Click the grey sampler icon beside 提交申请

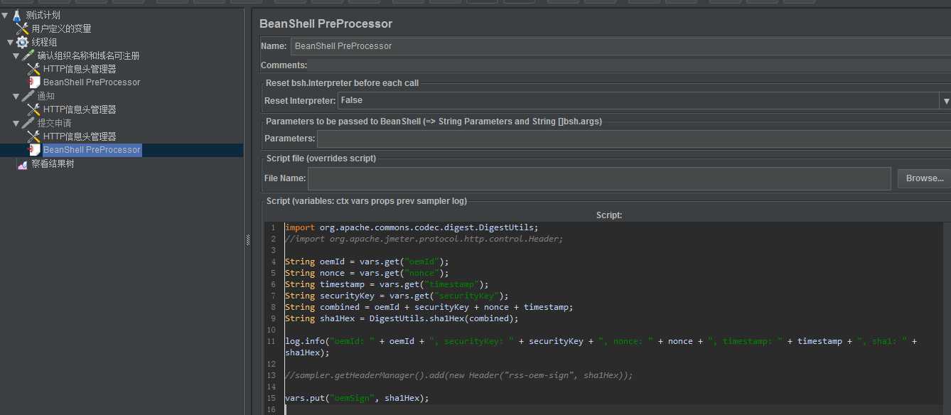click(28, 123)
